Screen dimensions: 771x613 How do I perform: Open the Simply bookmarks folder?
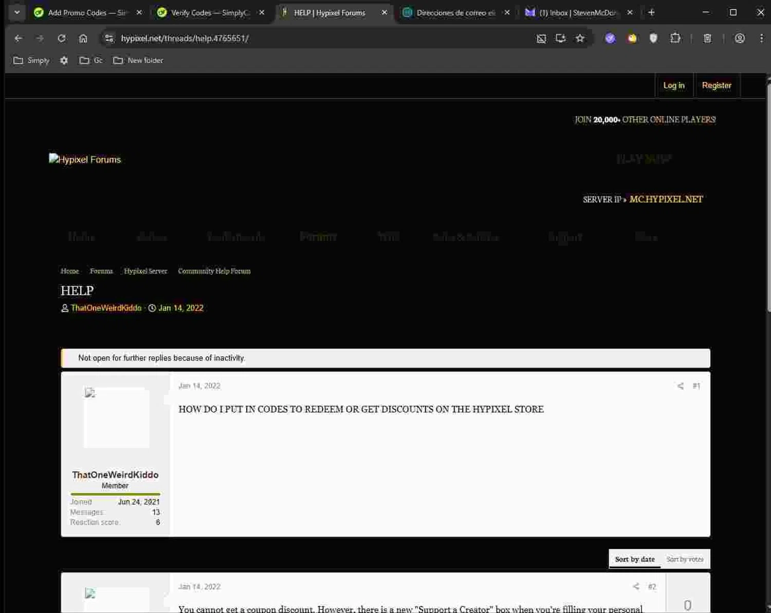click(31, 60)
